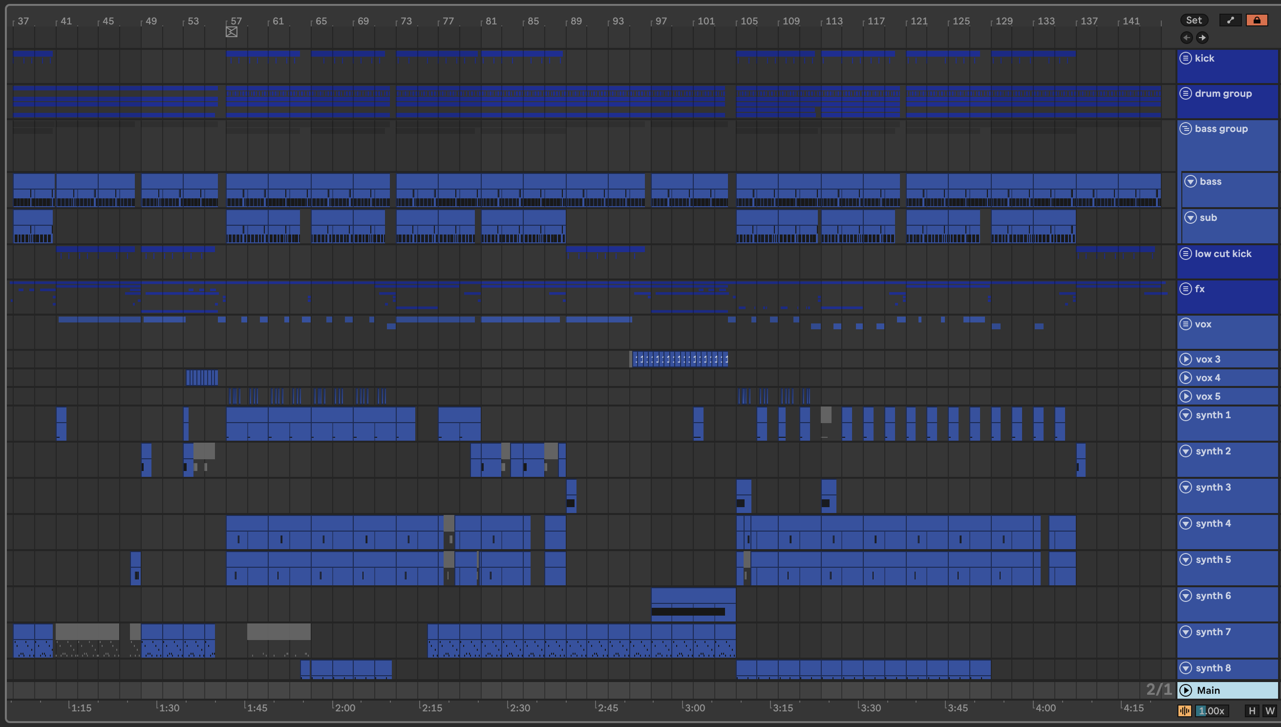Jump to the previous locator arrow

pyautogui.click(x=1187, y=38)
